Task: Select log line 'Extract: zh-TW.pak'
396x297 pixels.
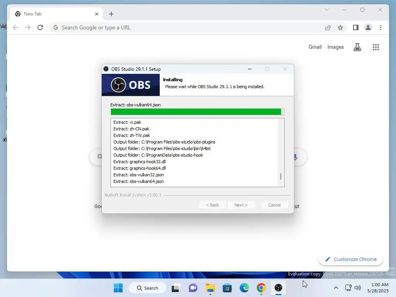Action: [x=131, y=135]
